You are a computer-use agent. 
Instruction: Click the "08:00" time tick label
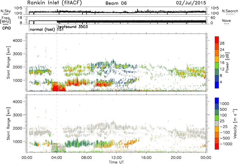point(87,158)
